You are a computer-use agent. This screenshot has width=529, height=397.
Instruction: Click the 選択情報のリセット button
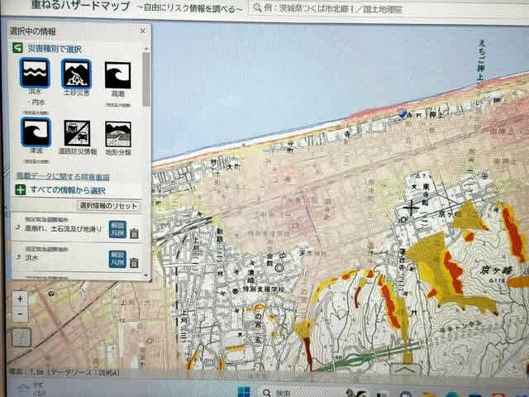pos(108,206)
